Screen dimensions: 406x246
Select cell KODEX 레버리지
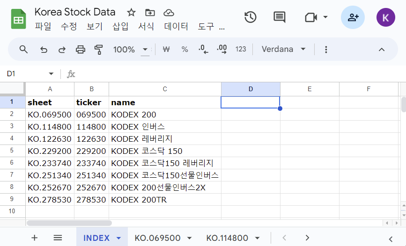point(165,139)
